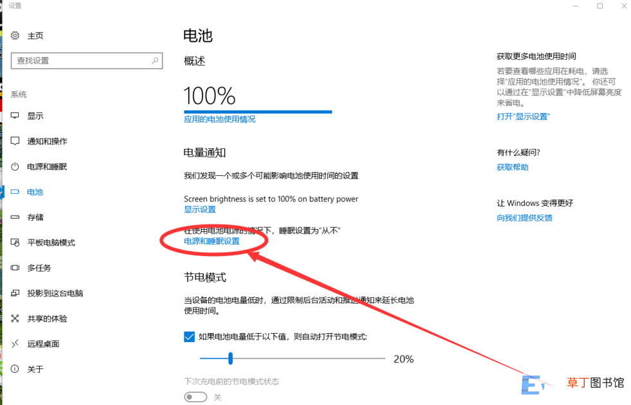Open the 显示 settings page

tap(35, 116)
